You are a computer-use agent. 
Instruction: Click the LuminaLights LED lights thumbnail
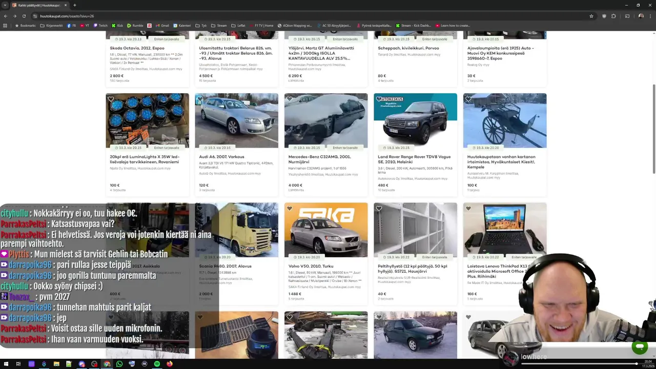147,120
